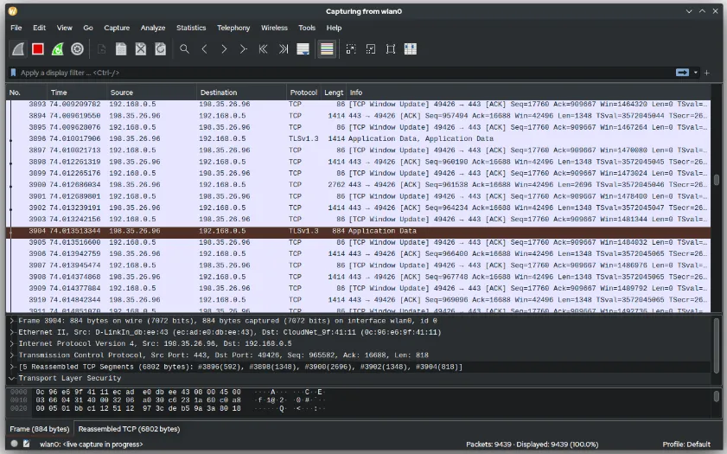Reset to normal size icon
The width and height of the screenshot is (727, 454).
(391, 49)
